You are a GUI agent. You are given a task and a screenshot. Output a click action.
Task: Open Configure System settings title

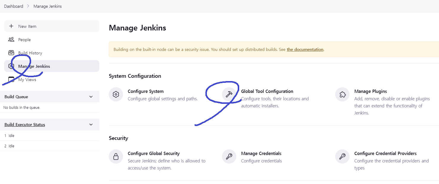tap(146, 91)
